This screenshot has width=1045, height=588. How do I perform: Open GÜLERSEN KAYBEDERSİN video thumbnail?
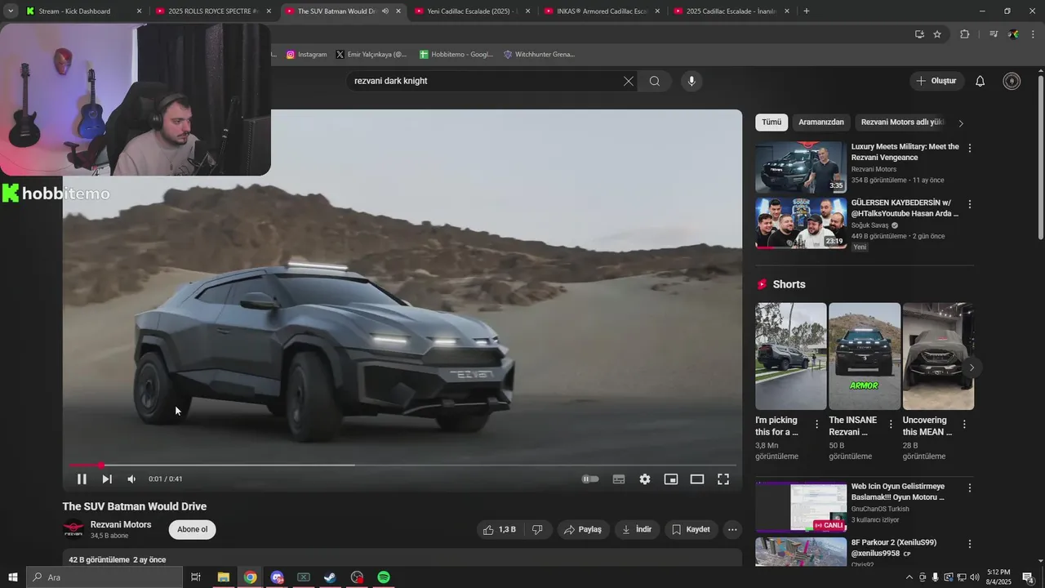click(x=801, y=223)
